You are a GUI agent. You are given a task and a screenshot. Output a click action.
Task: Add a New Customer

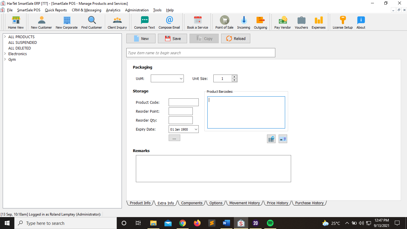click(41, 22)
